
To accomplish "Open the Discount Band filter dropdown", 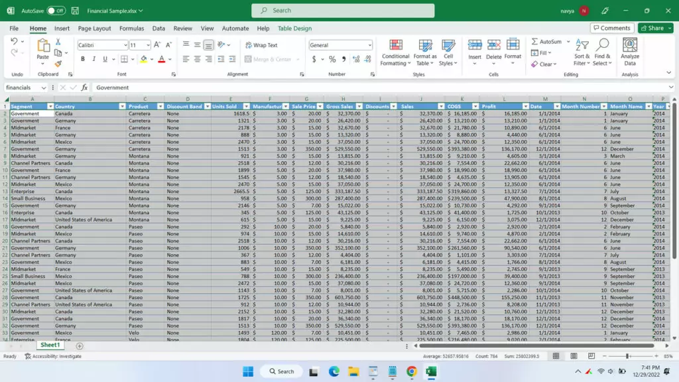I will pyautogui.click(x=208, y=107).
